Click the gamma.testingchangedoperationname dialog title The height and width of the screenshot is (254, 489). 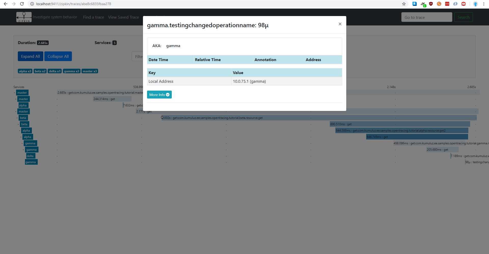pyautogui.click(x=208, y=25)
